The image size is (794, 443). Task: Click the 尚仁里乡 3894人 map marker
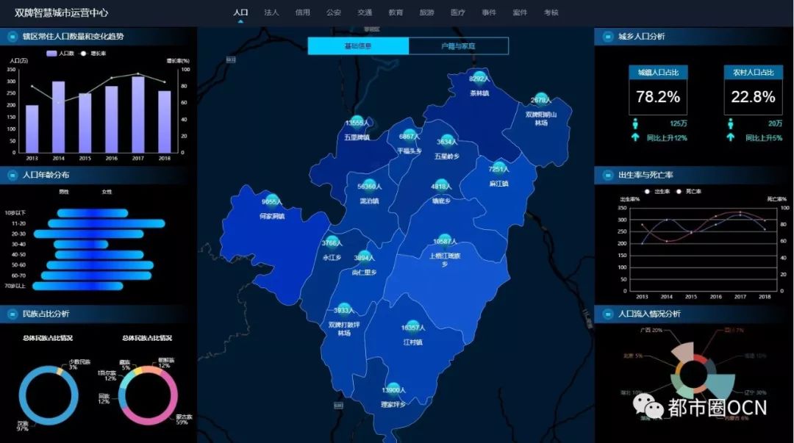tap(364, 257)
